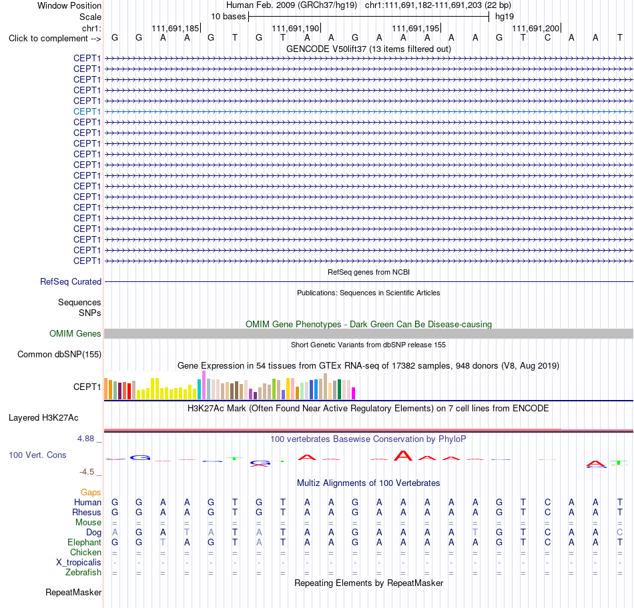Click the chr1:111,691,182-111,691,203 (22 bp) position text

coord(438,5)
